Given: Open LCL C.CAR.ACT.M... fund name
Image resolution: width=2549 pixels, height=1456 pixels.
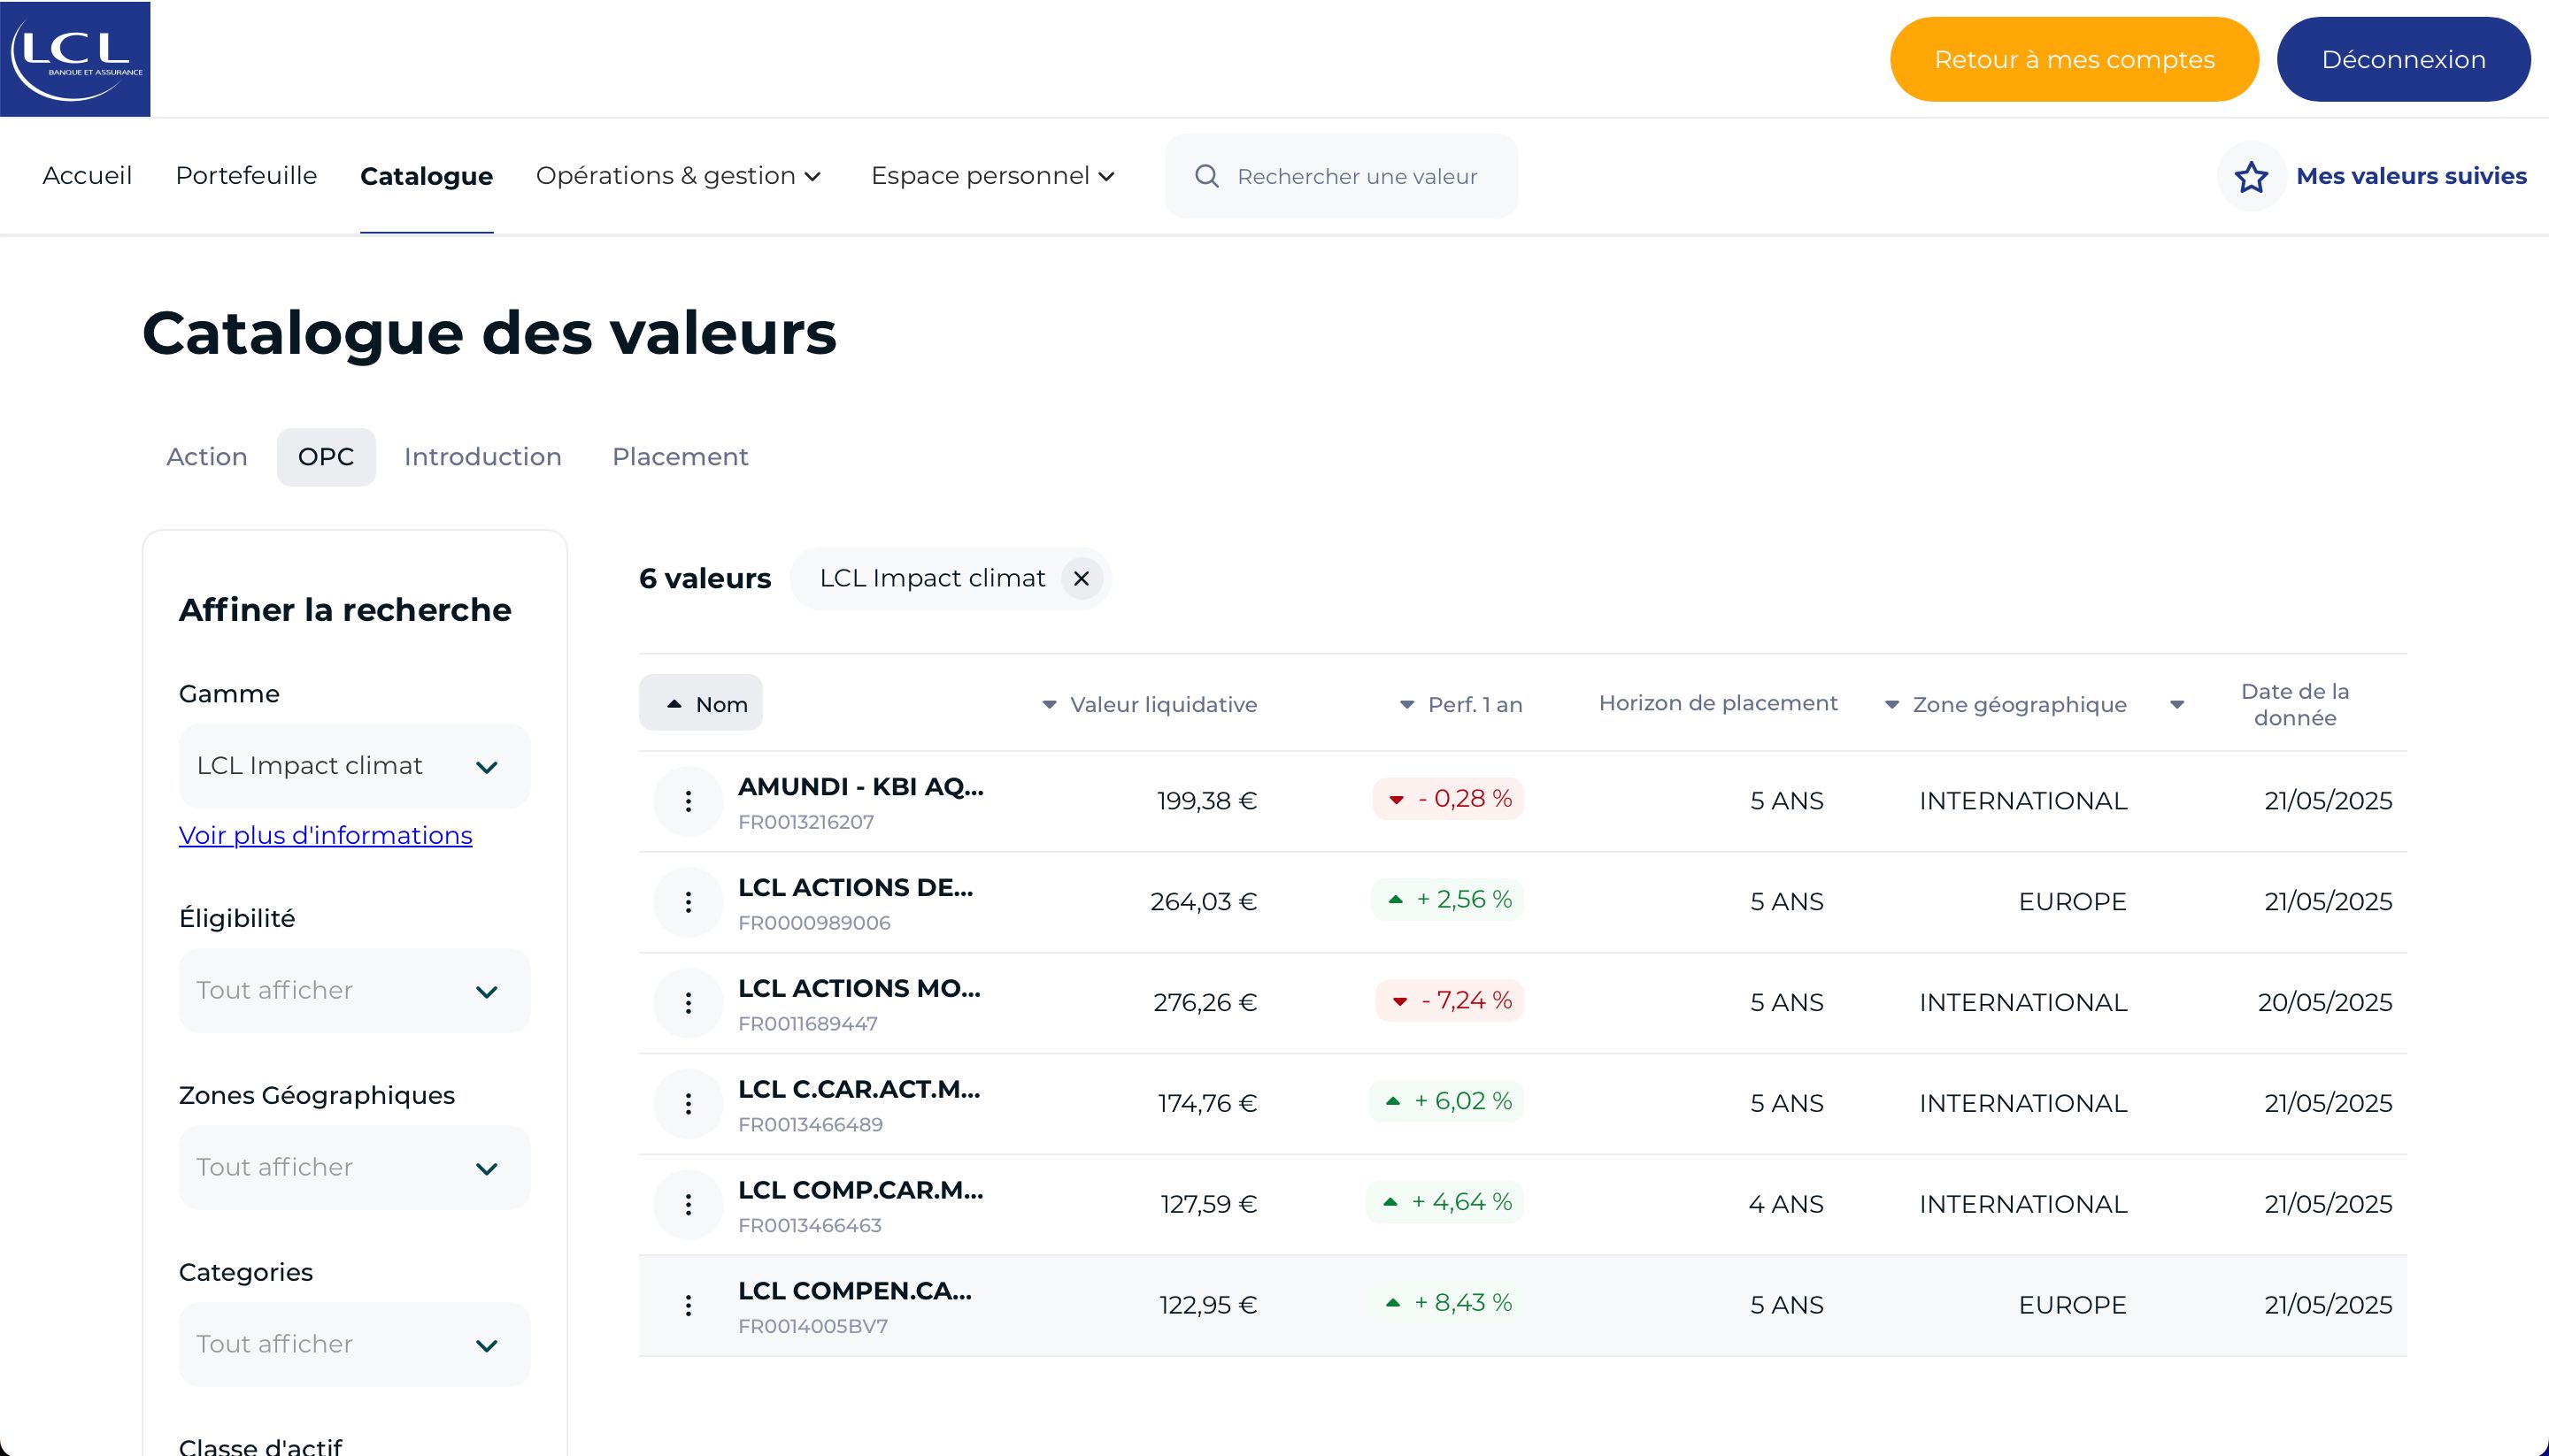Looking at the screenshot, I should pos(859,1090).
